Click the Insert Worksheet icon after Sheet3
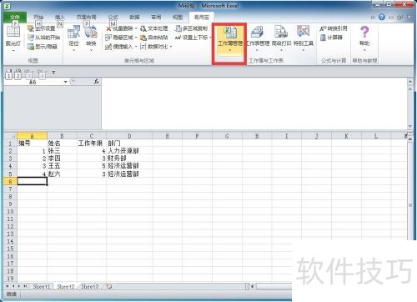The height and width of the screenshot is (302, 417). pyautogui.click(x=109, y=286)
